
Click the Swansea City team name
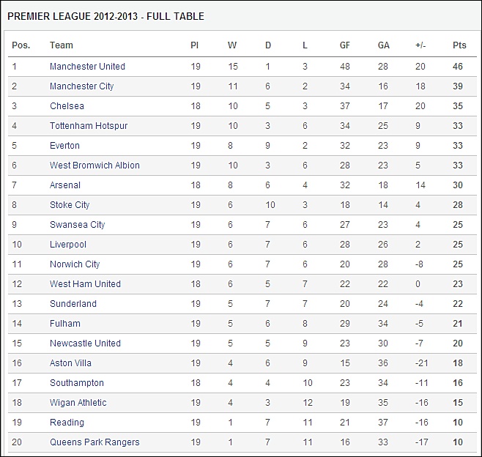click(x=77, y=225)
